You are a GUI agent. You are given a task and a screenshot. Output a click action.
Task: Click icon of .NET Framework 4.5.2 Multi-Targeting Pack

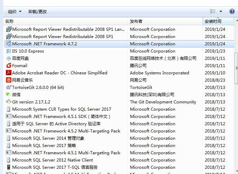point(9,131)
